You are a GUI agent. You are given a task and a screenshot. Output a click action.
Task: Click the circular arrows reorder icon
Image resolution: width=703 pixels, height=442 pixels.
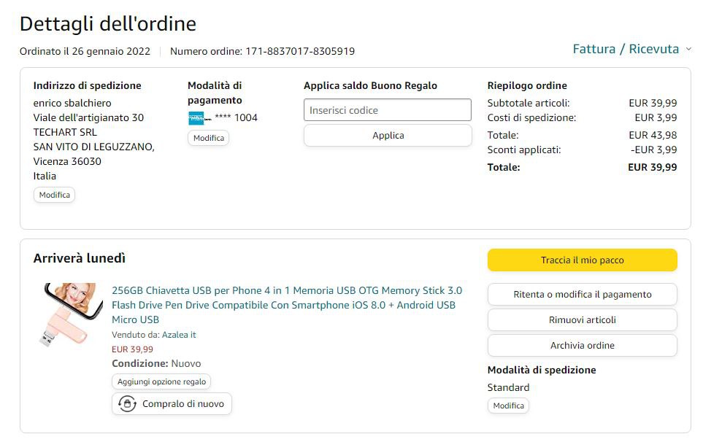128,404
